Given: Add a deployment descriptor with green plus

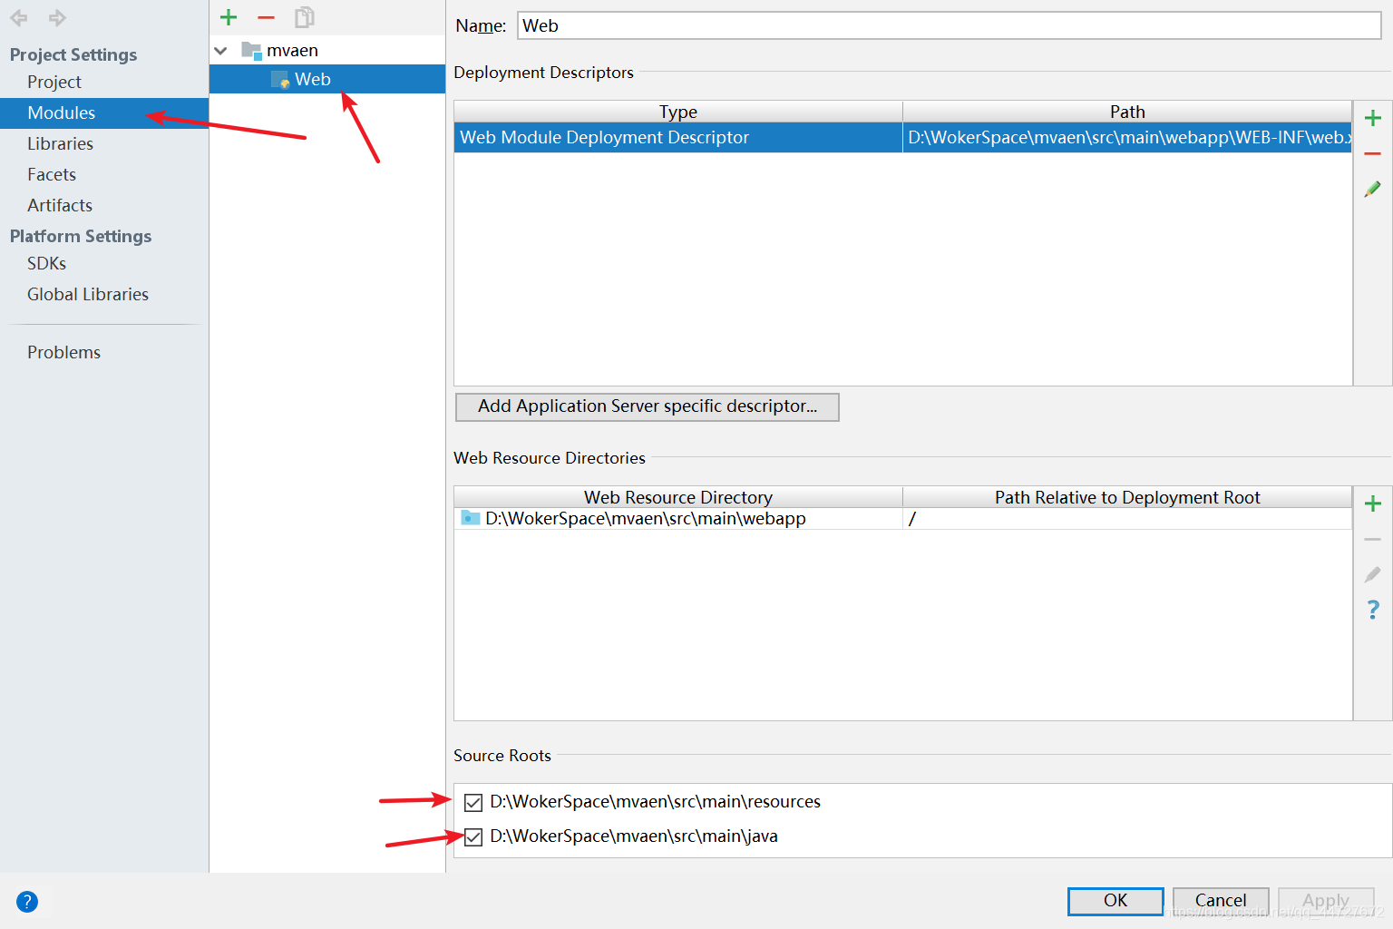Looking at the screenshot, I should tap(1373, 118).
